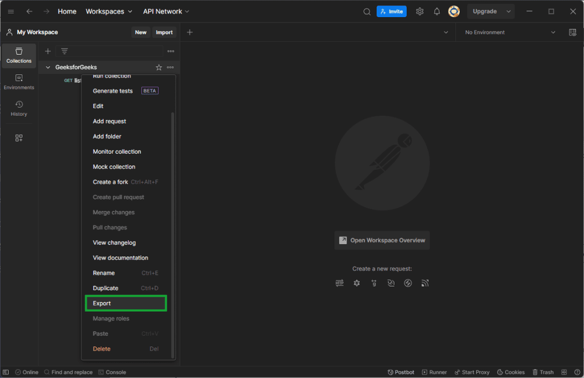Click Open Workspace Overview button
Screen dimensions: 584x378
pos(382,241)
